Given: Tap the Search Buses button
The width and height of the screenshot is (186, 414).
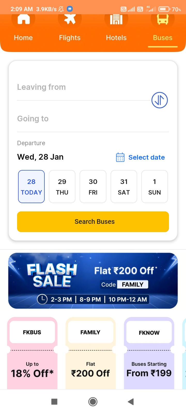Looking at the screenshot, I should tap(93, 221).
